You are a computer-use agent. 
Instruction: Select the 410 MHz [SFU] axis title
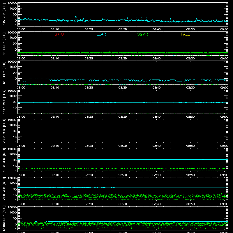click(4, 43)
